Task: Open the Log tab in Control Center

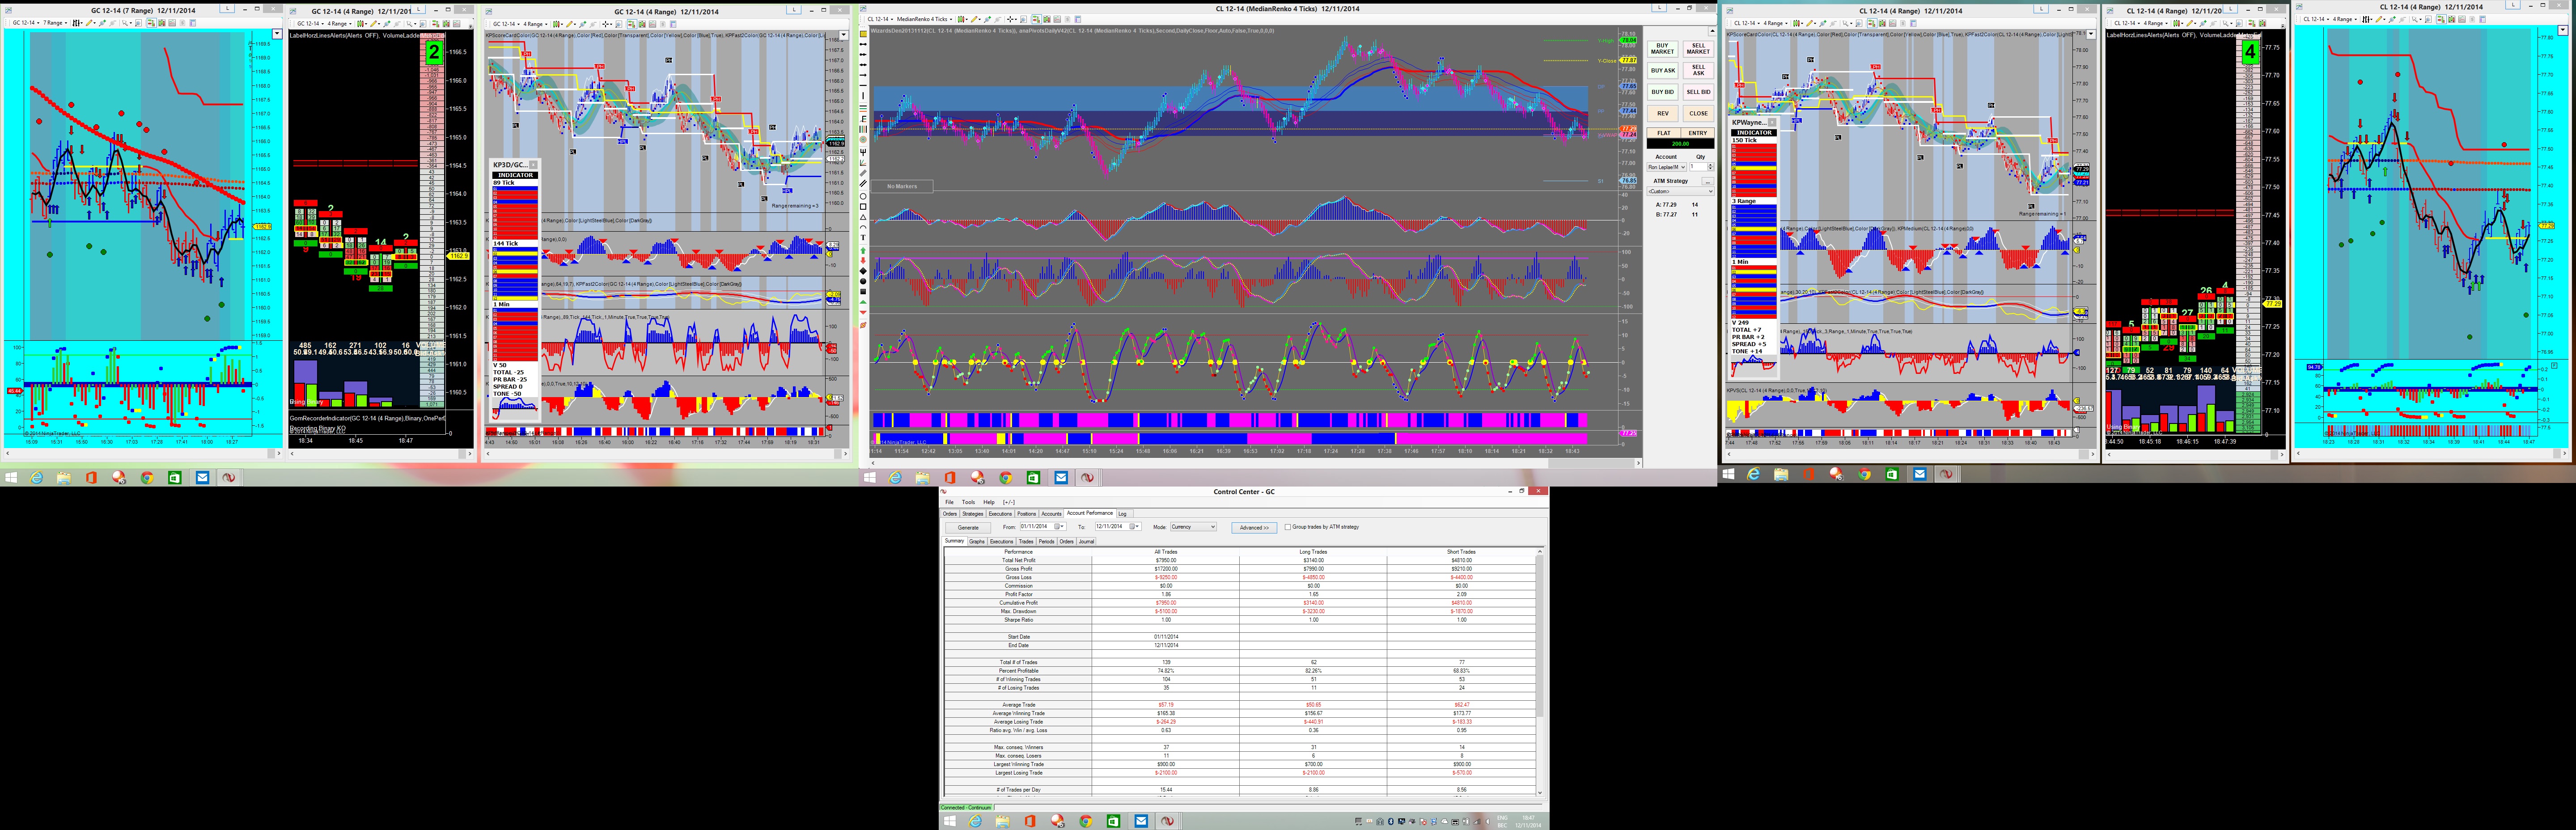Action: point(1125,514)
